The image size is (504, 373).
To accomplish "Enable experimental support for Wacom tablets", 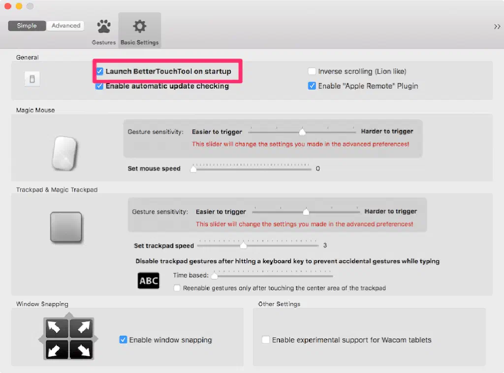I will (266, 339).
